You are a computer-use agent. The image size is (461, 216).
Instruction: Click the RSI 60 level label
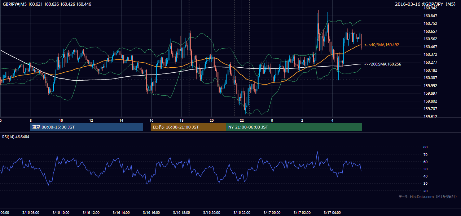coord(425,162)
